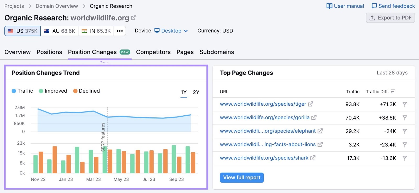Click the Last 28 days label
The height and width of the screenshot is (193, 419).
(x=392, y=73)
